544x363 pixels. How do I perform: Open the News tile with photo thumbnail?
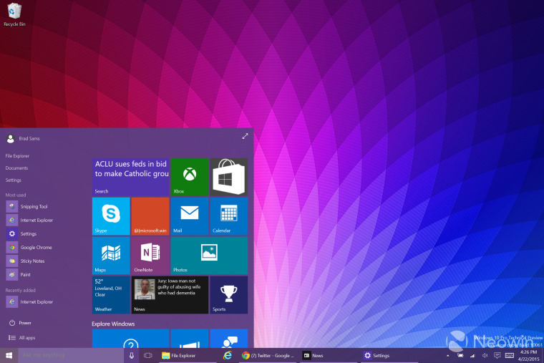[x=170, y=294]
